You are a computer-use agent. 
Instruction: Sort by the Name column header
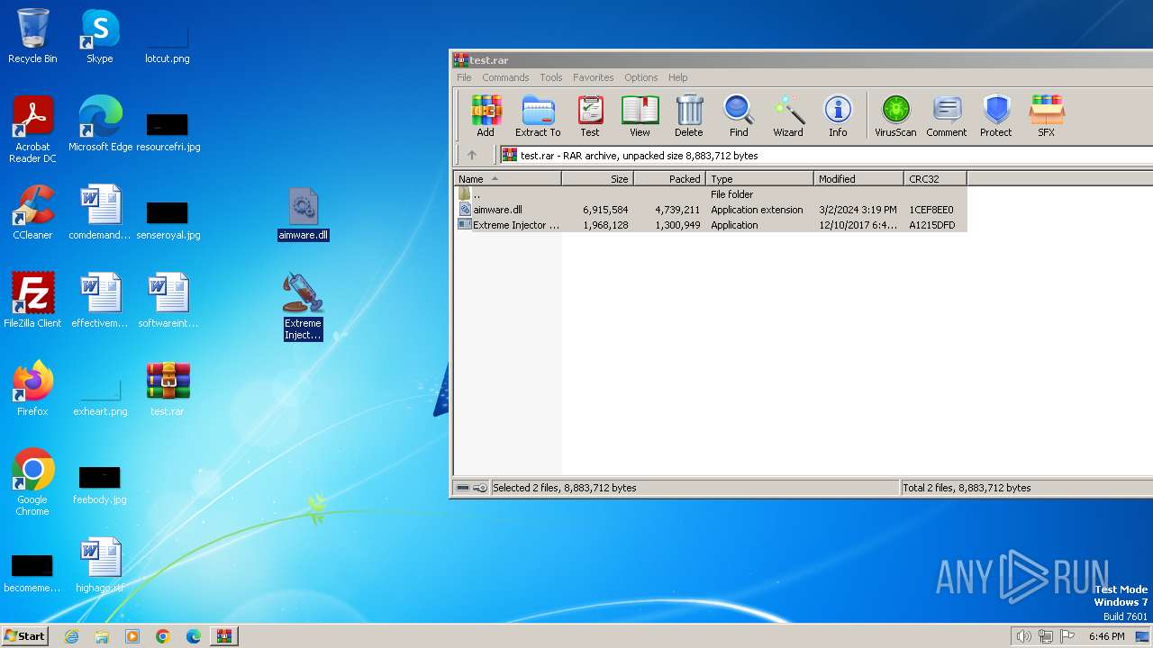pos(507,179)
